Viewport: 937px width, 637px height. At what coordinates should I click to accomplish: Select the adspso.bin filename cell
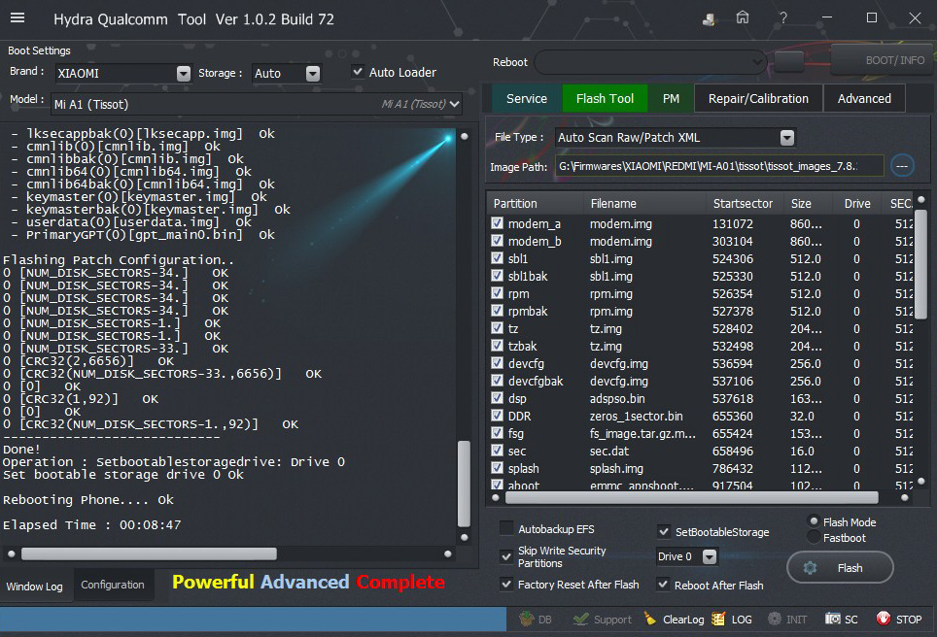[617, 398]
